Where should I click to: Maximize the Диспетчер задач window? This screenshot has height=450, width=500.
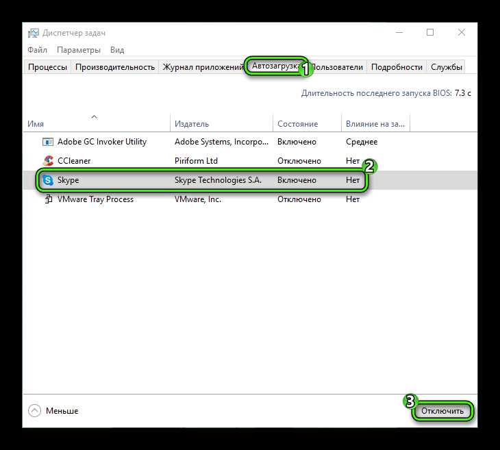click(x=430, y=32)
